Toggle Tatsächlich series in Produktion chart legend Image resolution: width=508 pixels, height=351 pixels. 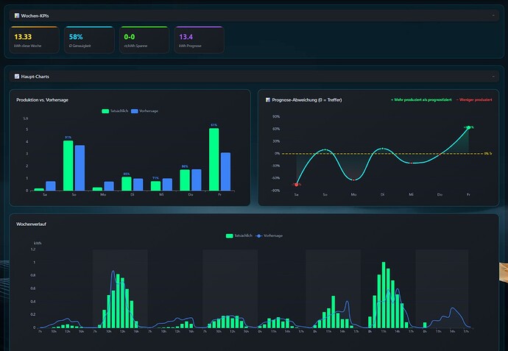tap(115, 111)
